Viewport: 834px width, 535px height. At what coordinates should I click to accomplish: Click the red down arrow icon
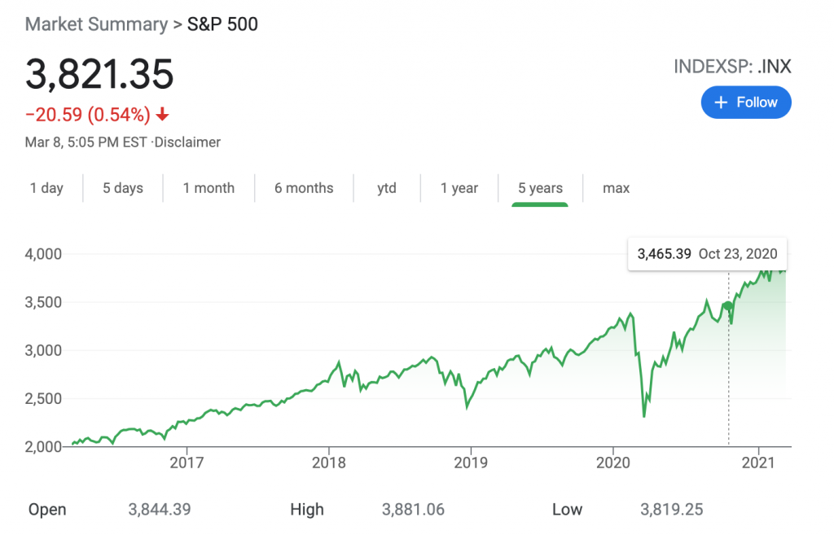tap(162, 115)
